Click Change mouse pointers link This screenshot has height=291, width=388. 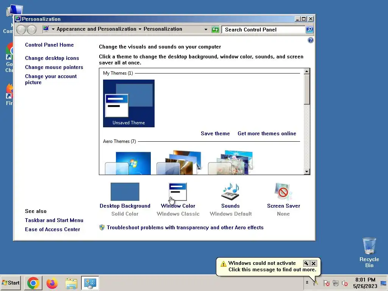tap(54, 67)
